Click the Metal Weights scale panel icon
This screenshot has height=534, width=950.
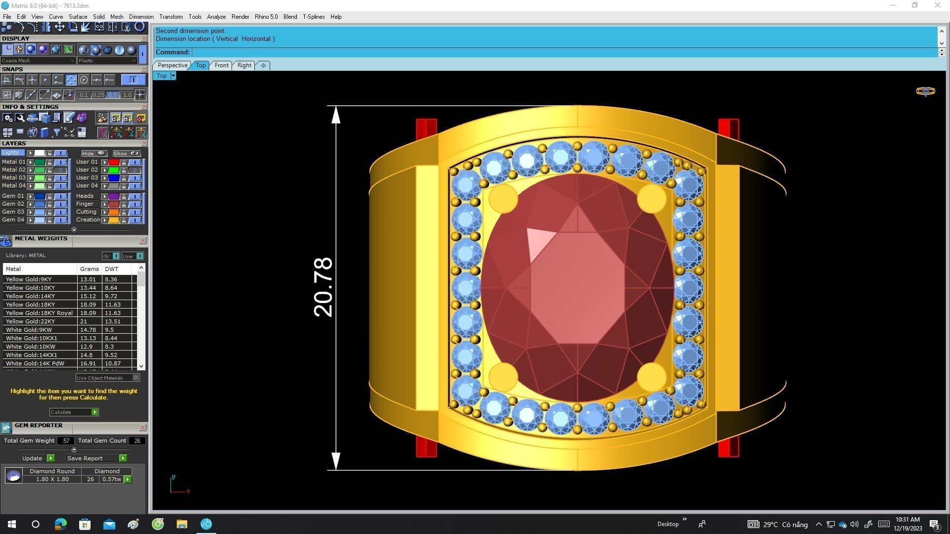(x=6, y=241)
